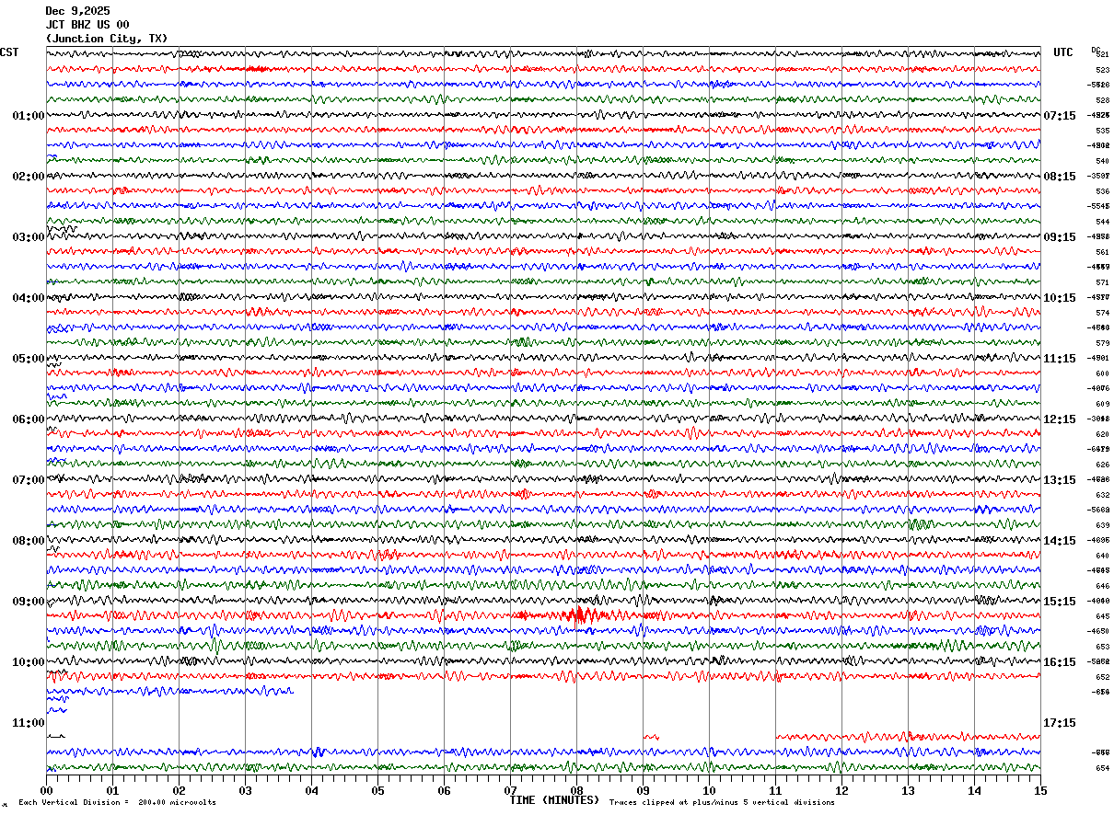
Task: Click the DC offset value 620
Action: tap(1102, 434)
